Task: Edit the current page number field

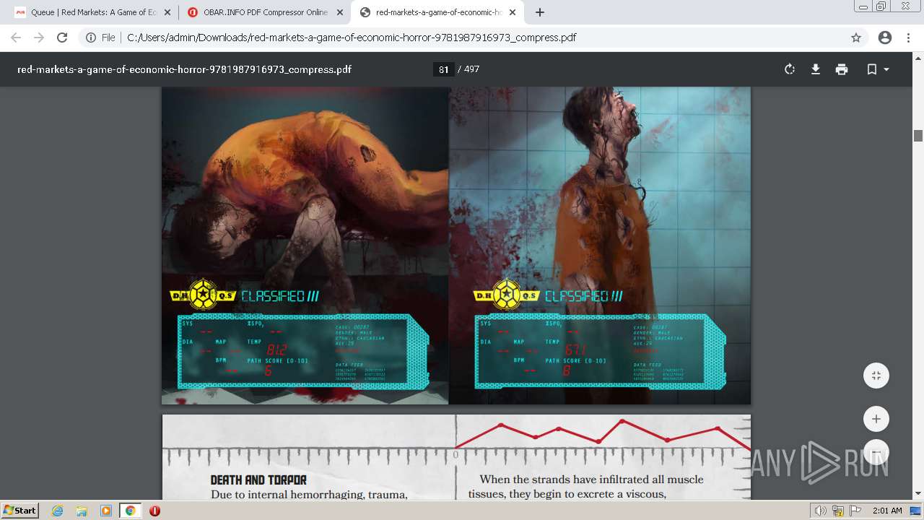Action: point(443,69)
